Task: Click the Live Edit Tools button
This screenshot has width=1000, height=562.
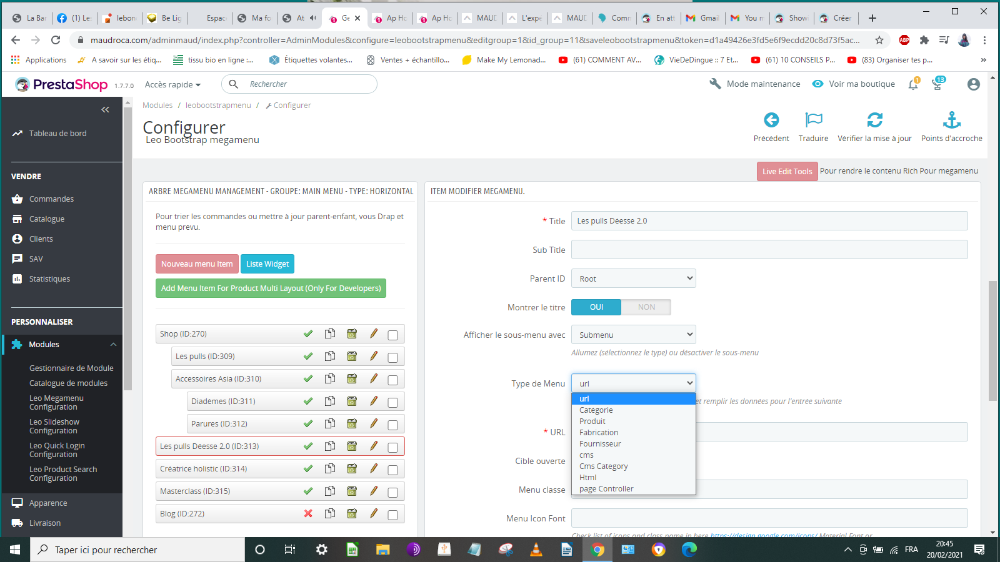Action: tap(787, 172)
